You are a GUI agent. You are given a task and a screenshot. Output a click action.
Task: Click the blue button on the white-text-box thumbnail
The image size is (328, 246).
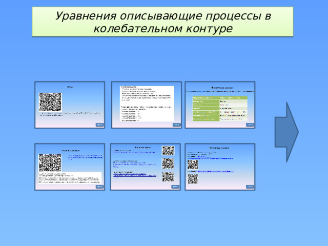pyautogui.click(x=176, y=125)
